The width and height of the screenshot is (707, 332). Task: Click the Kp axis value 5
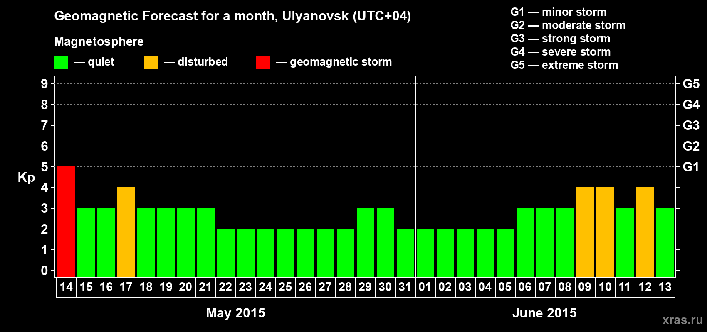coord(44,167)
